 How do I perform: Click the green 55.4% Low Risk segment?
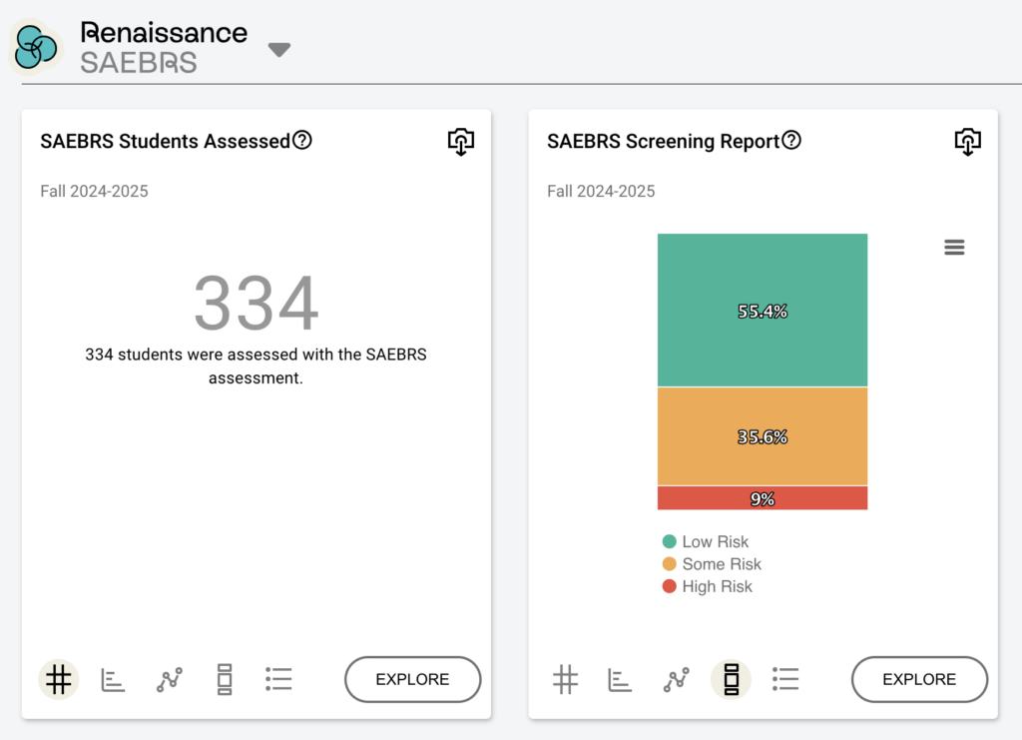(x=763, y=311)
